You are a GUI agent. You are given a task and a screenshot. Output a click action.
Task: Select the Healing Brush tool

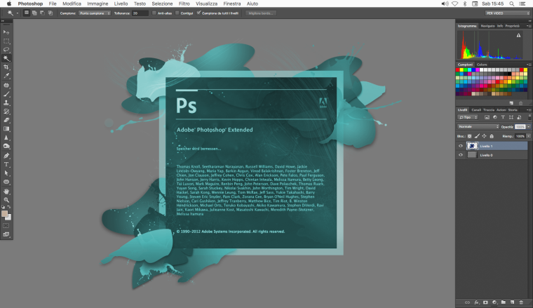coord(6,85)
